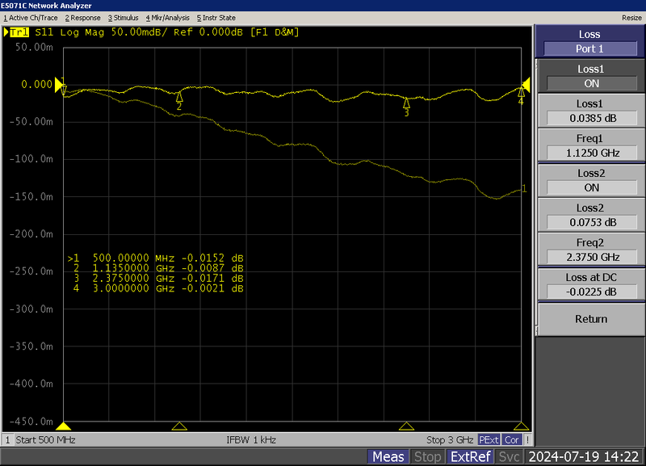This screenshot has width=646, height=466.
Task: Click the Svc service status indicator
Action: pyautogui.click(x=510, y=456)
